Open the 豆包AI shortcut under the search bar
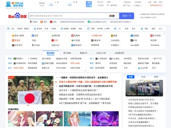The height and width of the screenshot is (128, 171). (x=34, y=22)
